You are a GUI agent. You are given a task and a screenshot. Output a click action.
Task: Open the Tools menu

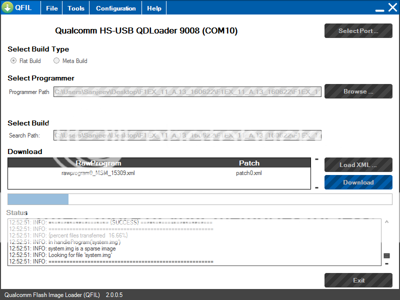pos(76,8)
